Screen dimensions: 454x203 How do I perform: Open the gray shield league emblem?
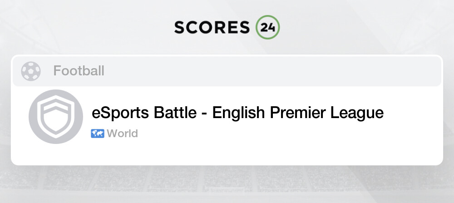pyautogui.click(x=56, y=116)
